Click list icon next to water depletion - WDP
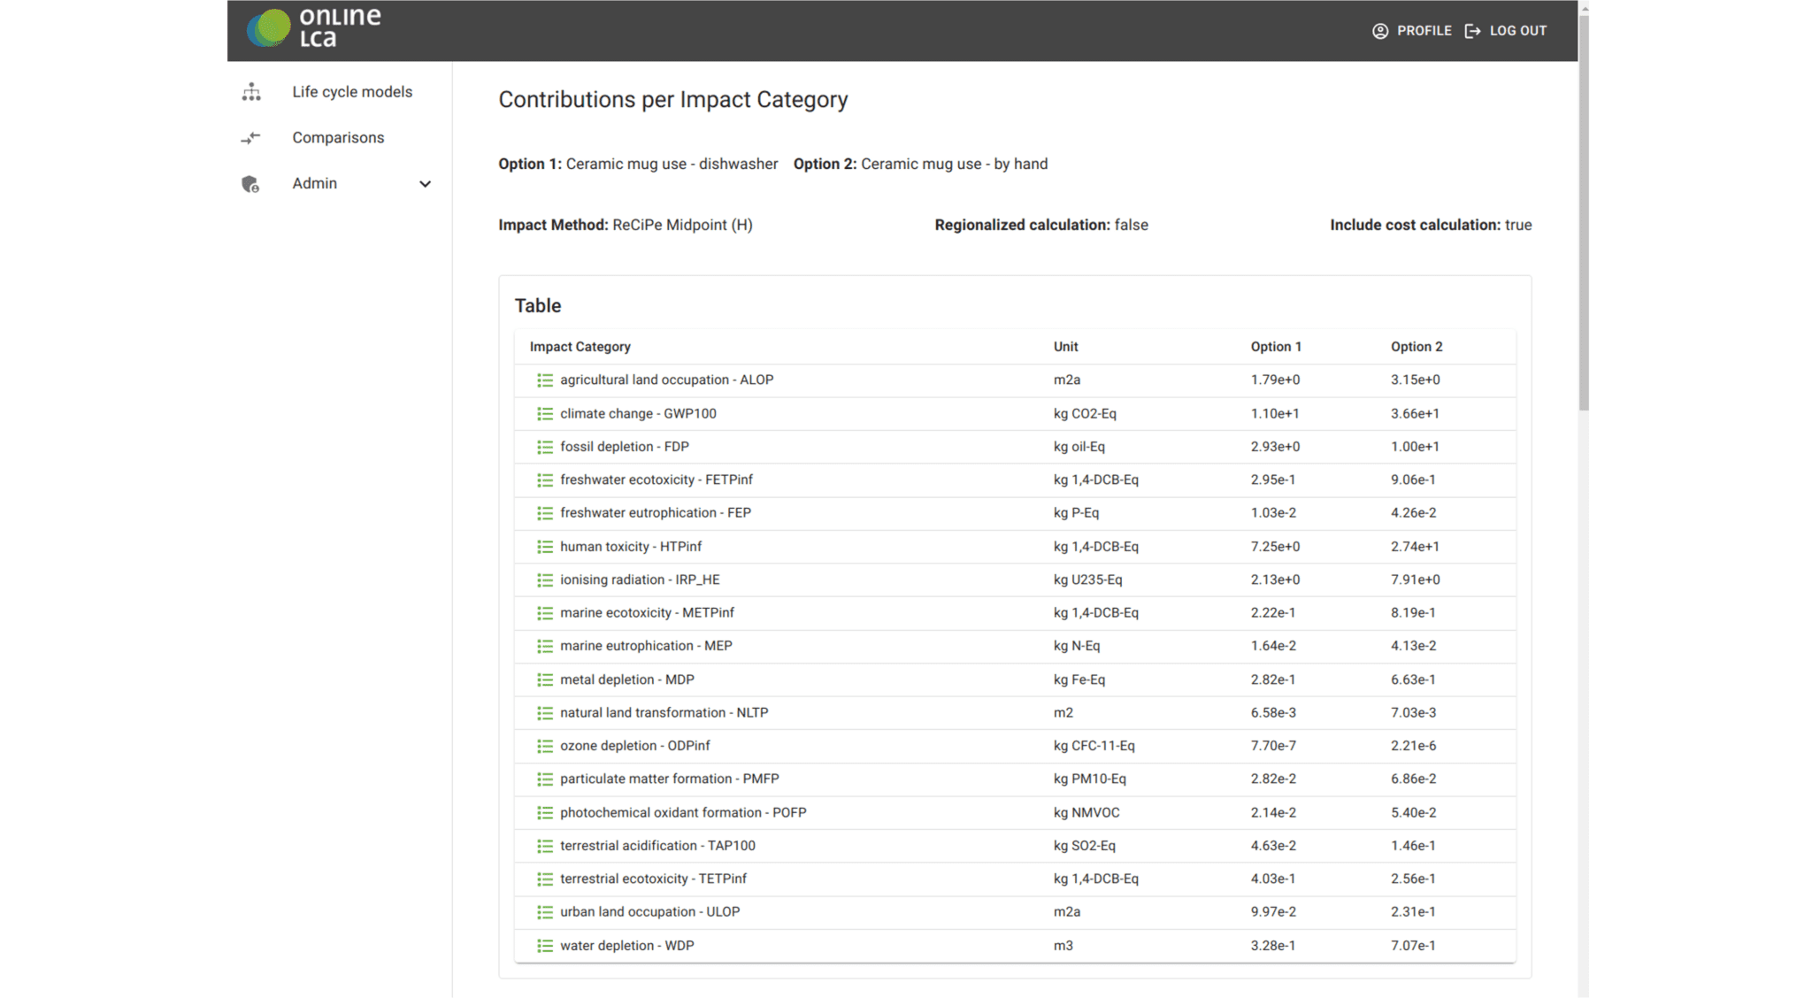1812x998 pixels. [x=544, y=946]
